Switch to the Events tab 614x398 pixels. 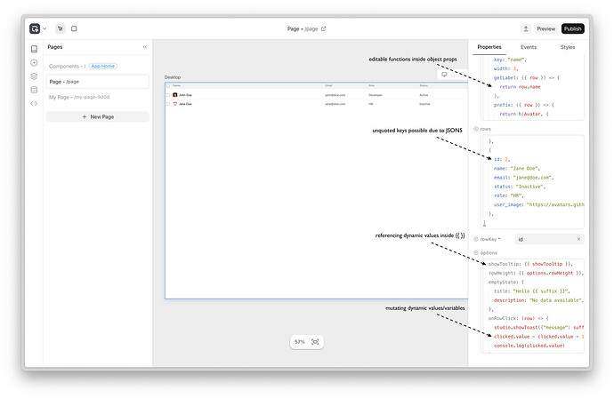(x=528, y=46)
